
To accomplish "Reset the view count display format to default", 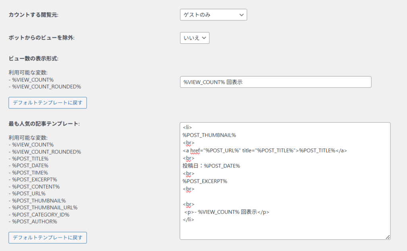I will click(x=48, y=102).
